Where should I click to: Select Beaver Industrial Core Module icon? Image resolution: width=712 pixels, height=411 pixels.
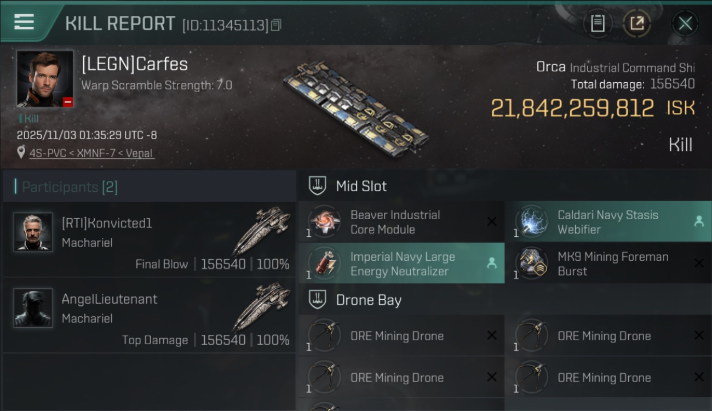325,222
